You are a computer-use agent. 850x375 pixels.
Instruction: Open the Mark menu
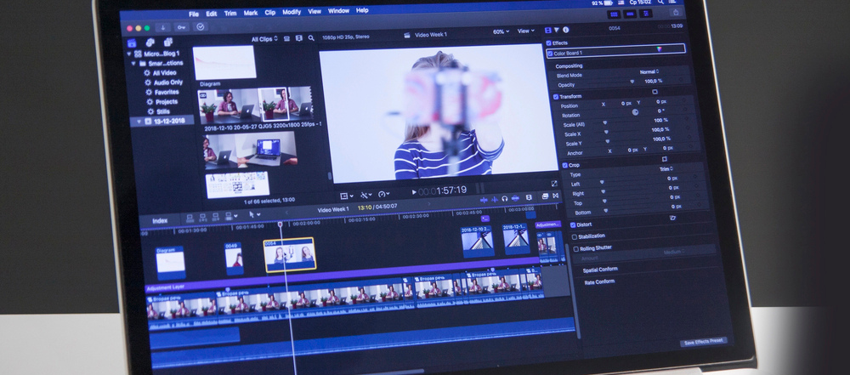(251, 13)
